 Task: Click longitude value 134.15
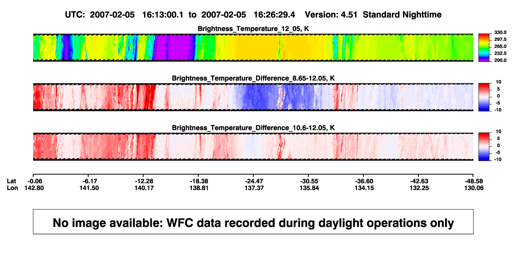363,188
